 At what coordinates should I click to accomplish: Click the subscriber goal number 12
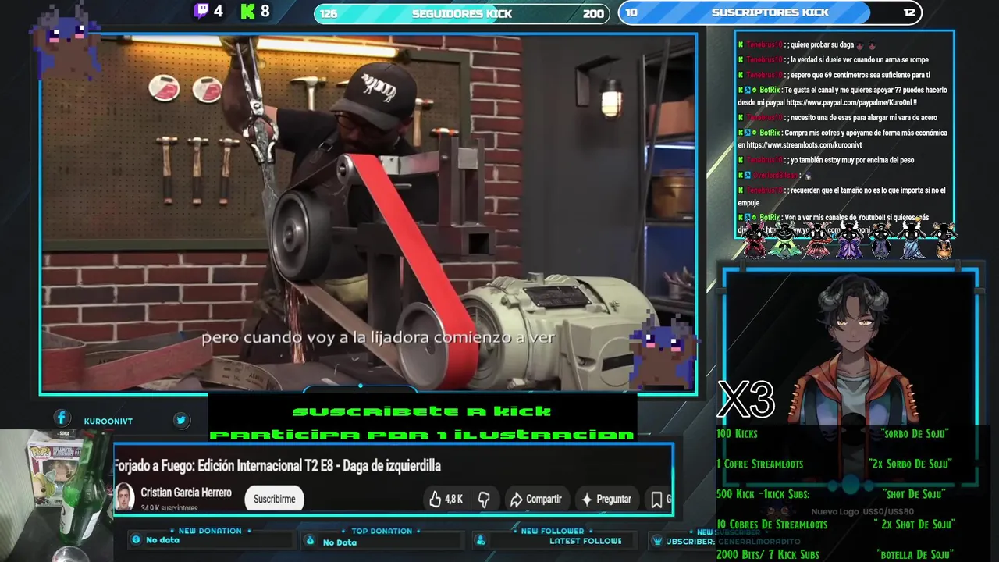point(908,12)
